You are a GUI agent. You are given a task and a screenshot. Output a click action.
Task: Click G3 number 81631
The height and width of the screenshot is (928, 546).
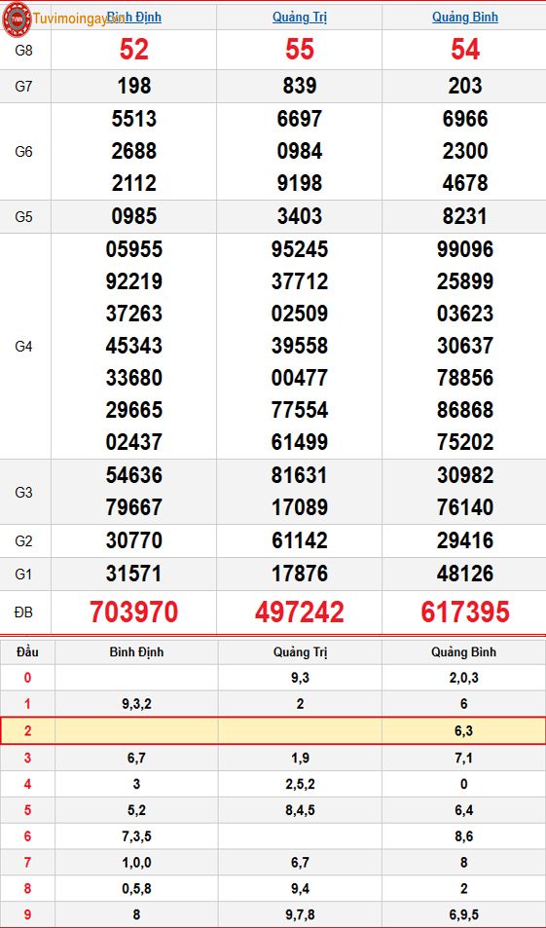pos(300,475)
